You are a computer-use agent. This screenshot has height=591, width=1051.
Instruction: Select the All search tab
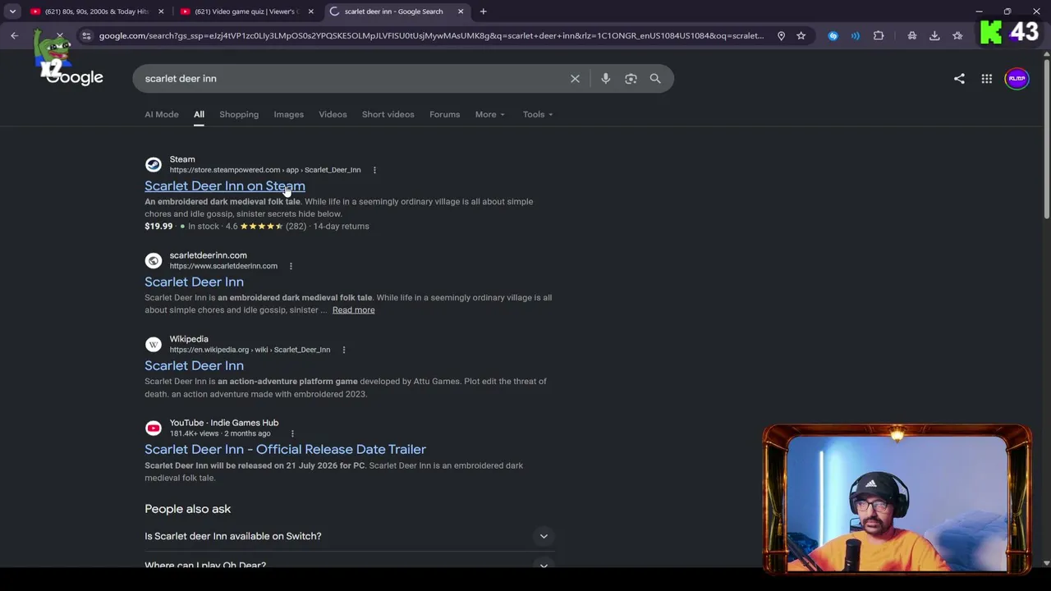click(199, 114)
